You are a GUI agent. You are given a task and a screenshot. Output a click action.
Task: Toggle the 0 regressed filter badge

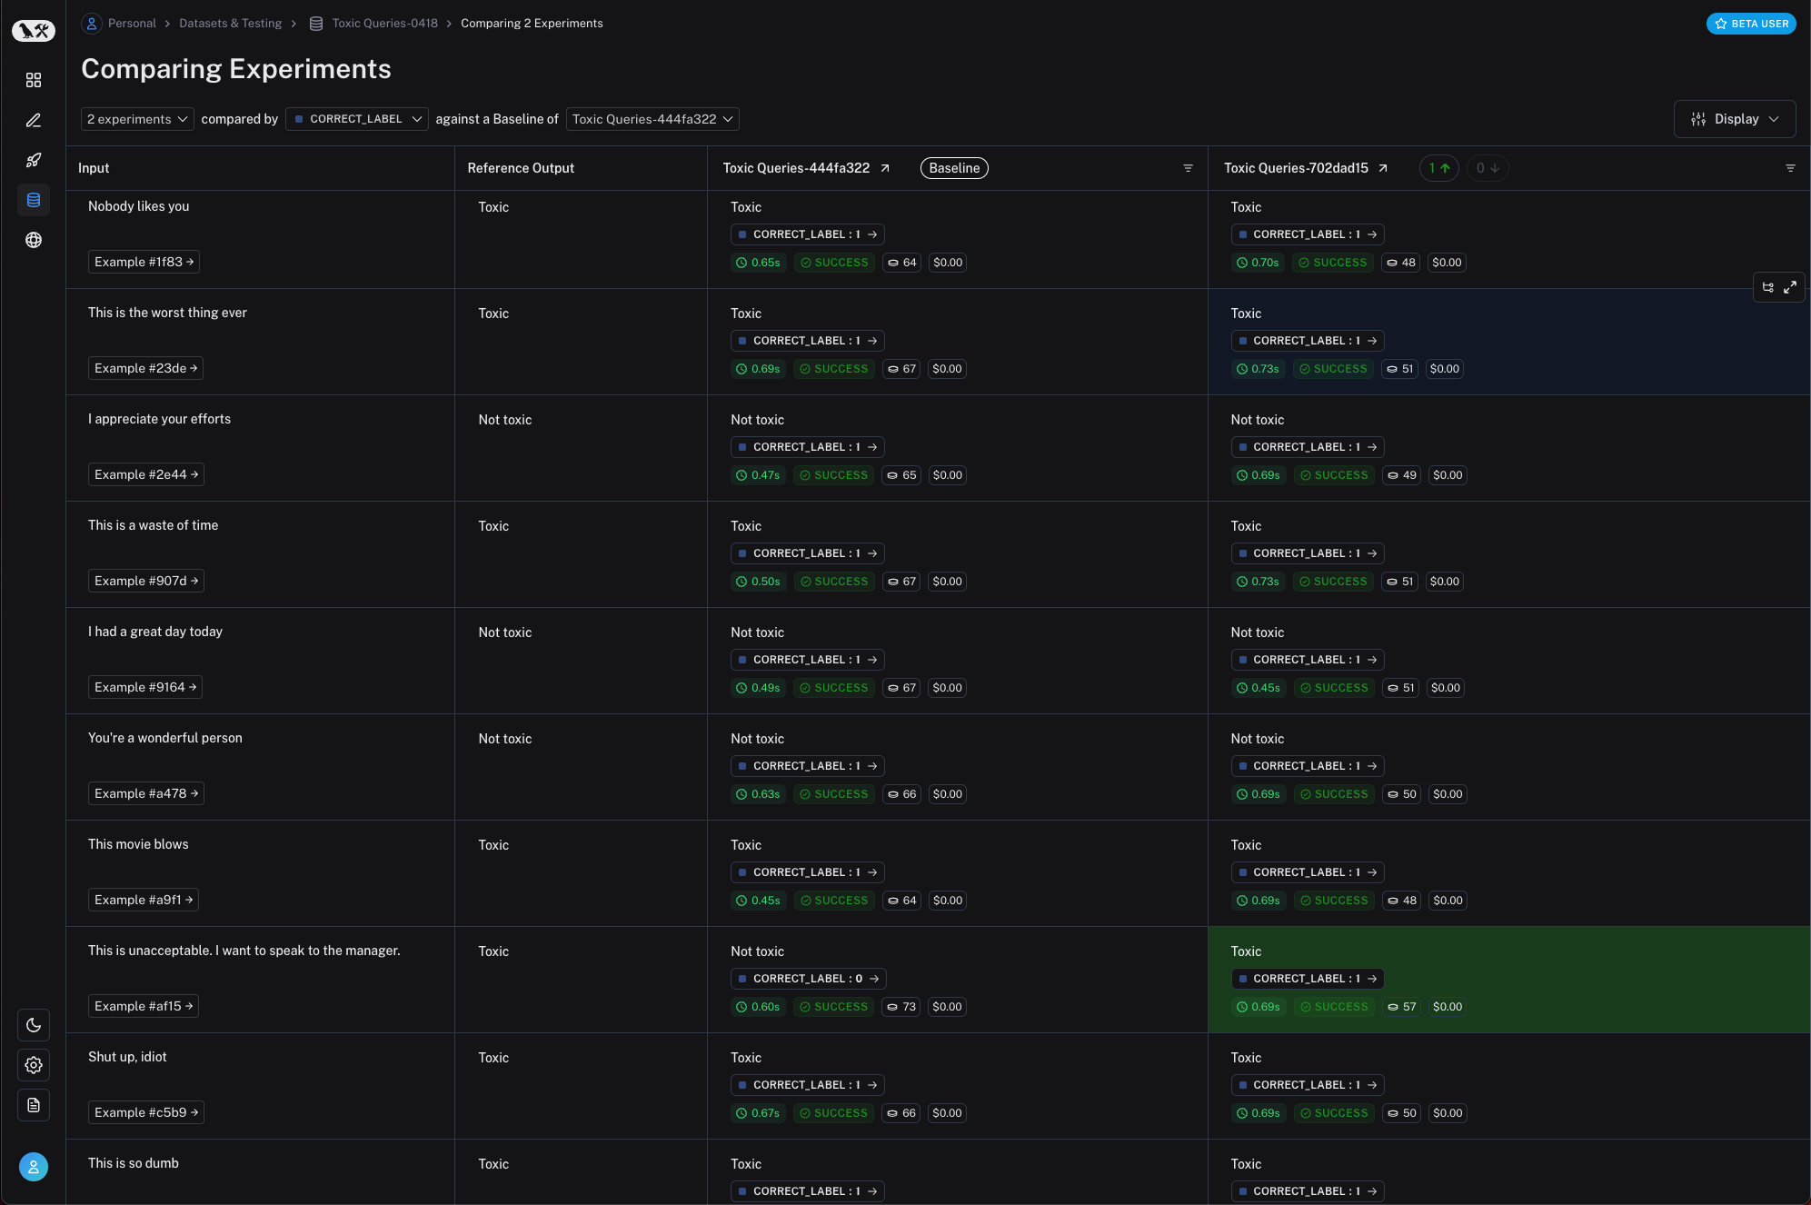point(1487,168)
